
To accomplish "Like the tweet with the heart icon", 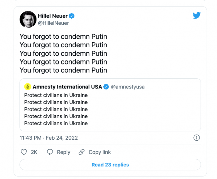I will click(24, 152).
